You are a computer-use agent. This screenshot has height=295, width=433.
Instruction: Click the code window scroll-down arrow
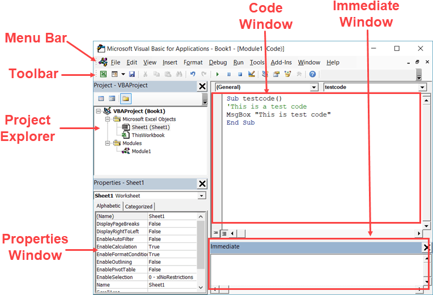coord(426,226)
